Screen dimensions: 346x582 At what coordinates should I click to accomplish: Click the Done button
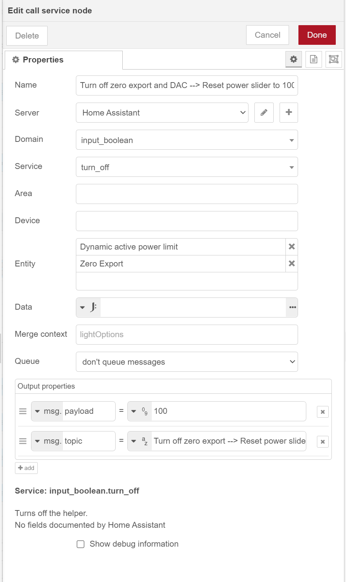click(x=317, y=35)
